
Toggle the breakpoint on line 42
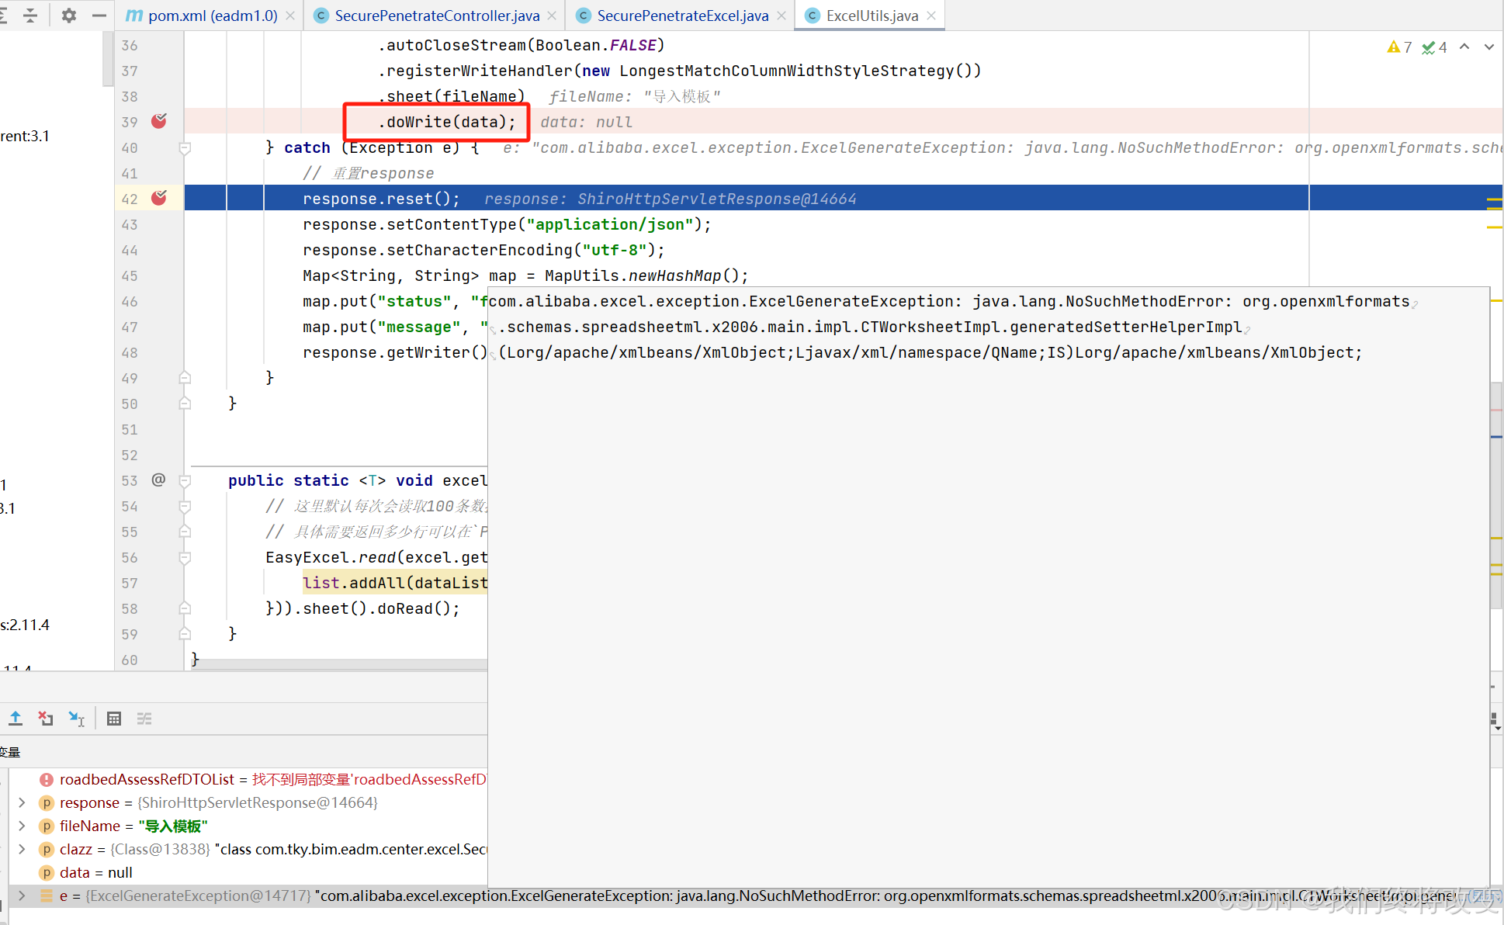tap(159, 198)
